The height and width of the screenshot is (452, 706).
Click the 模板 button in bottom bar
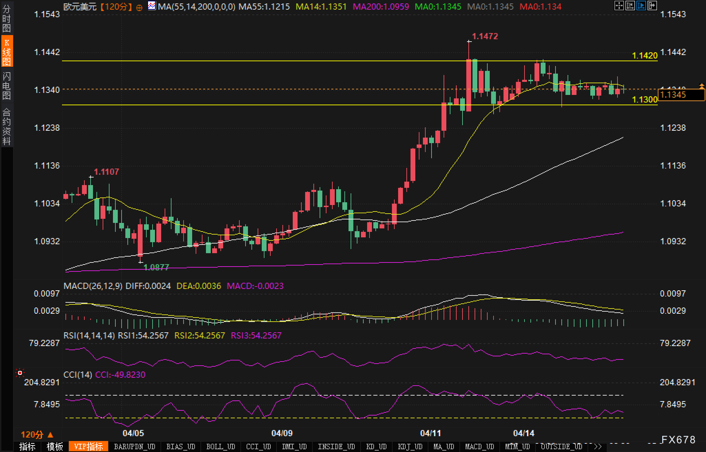click(x=55, y=446)
